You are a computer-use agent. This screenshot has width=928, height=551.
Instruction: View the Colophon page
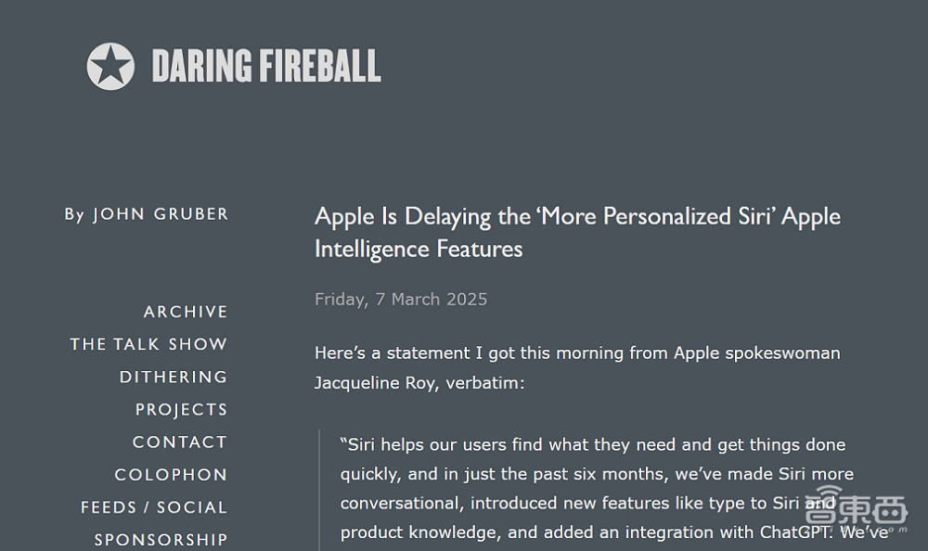click(171, 474)
